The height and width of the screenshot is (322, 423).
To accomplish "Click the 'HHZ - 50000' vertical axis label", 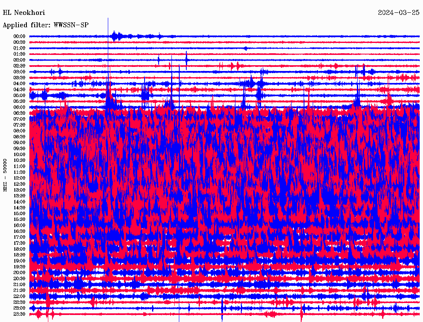I will (5, 175).
